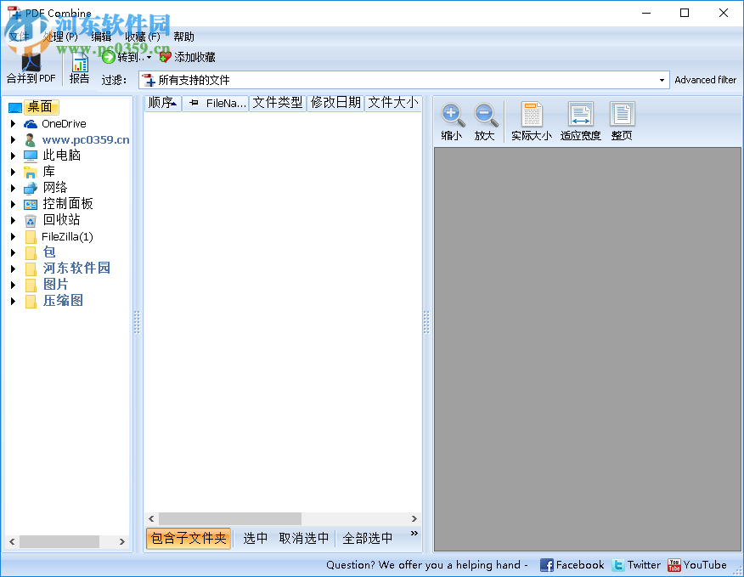Viewport: 744px width, 577px height.
Task: Click 取消选中 to uncheck items
Action: click(x=305, y=538)
